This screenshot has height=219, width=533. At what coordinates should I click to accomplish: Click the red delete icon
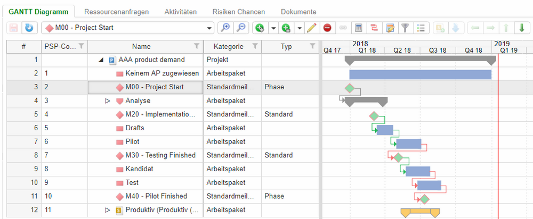click(x=327, y=28)
